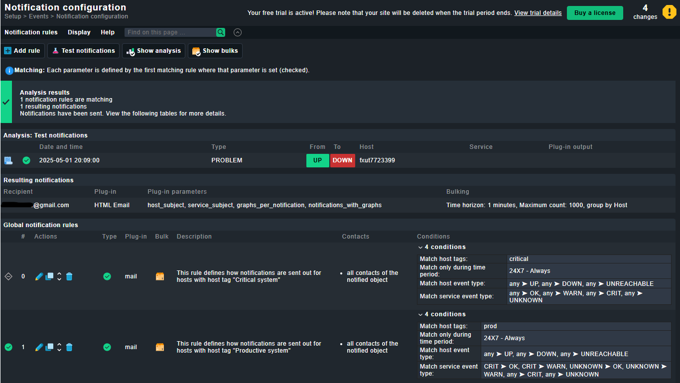Screen dimensions: 680x383
Task: Click the magnifier search icon
Action: (x=221, y=32)
